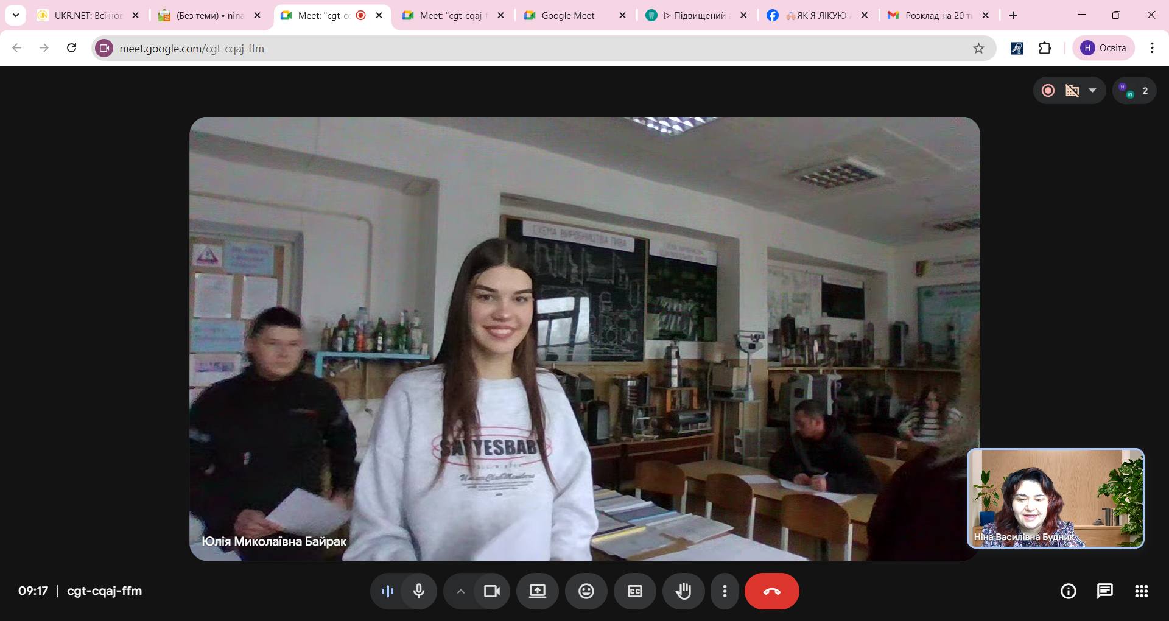Expand the dropdown arrow beside recording indicator

(x=1092, y=91)
